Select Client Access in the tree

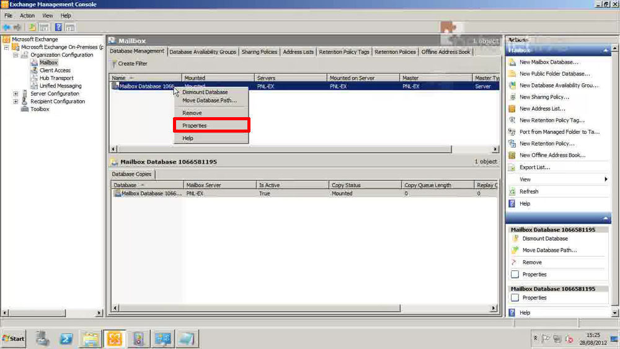pos(55,70)
